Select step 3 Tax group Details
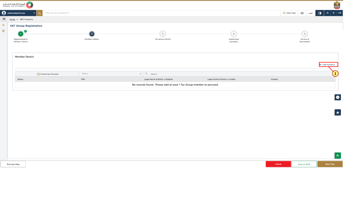Viewport: 356px width, 202px height. [163, 34]
